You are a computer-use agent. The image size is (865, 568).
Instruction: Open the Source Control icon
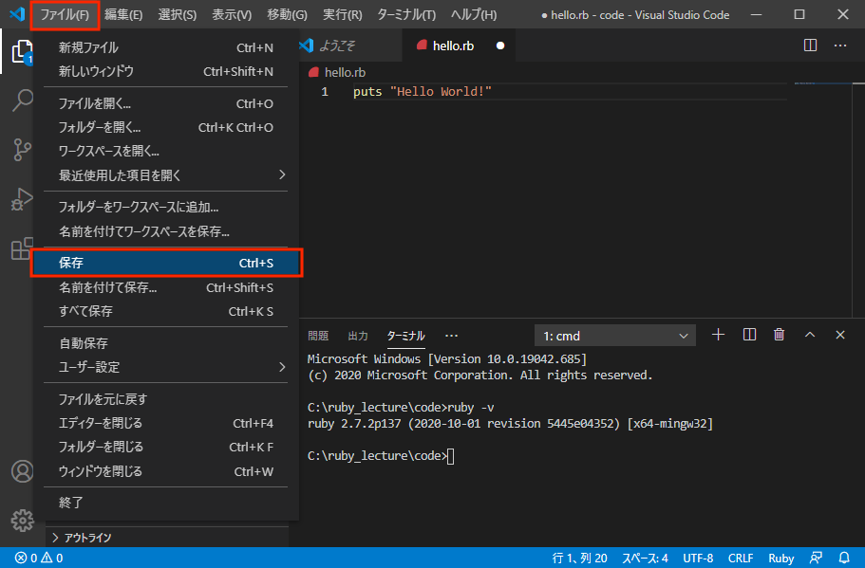tap(22, 149)
